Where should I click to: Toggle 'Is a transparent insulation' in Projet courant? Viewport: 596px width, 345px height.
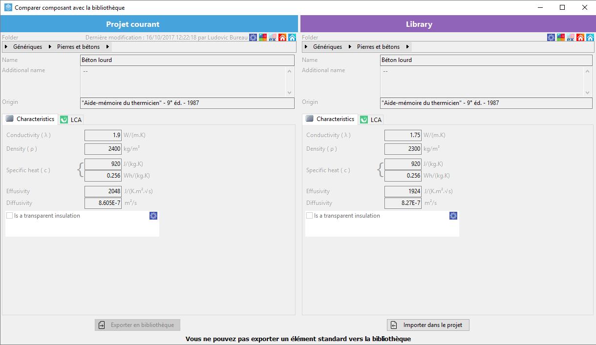point(10,216)
